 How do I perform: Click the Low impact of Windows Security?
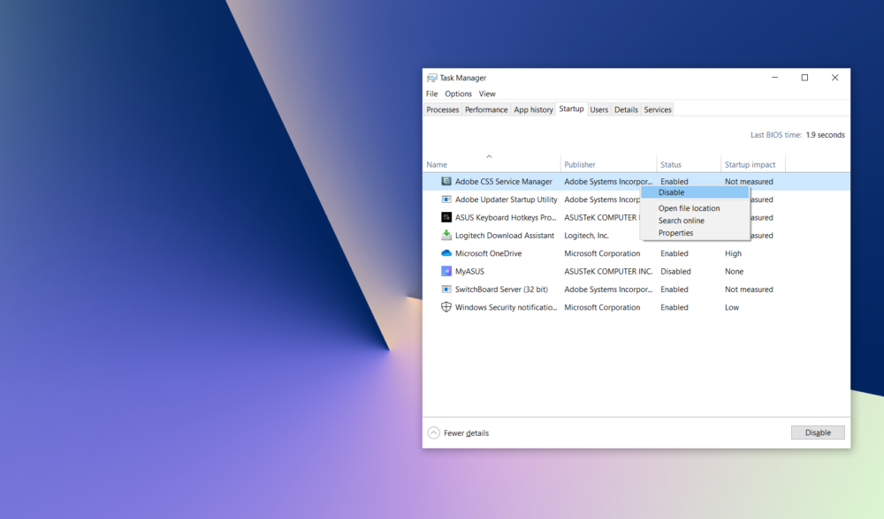tap(732, 307)
